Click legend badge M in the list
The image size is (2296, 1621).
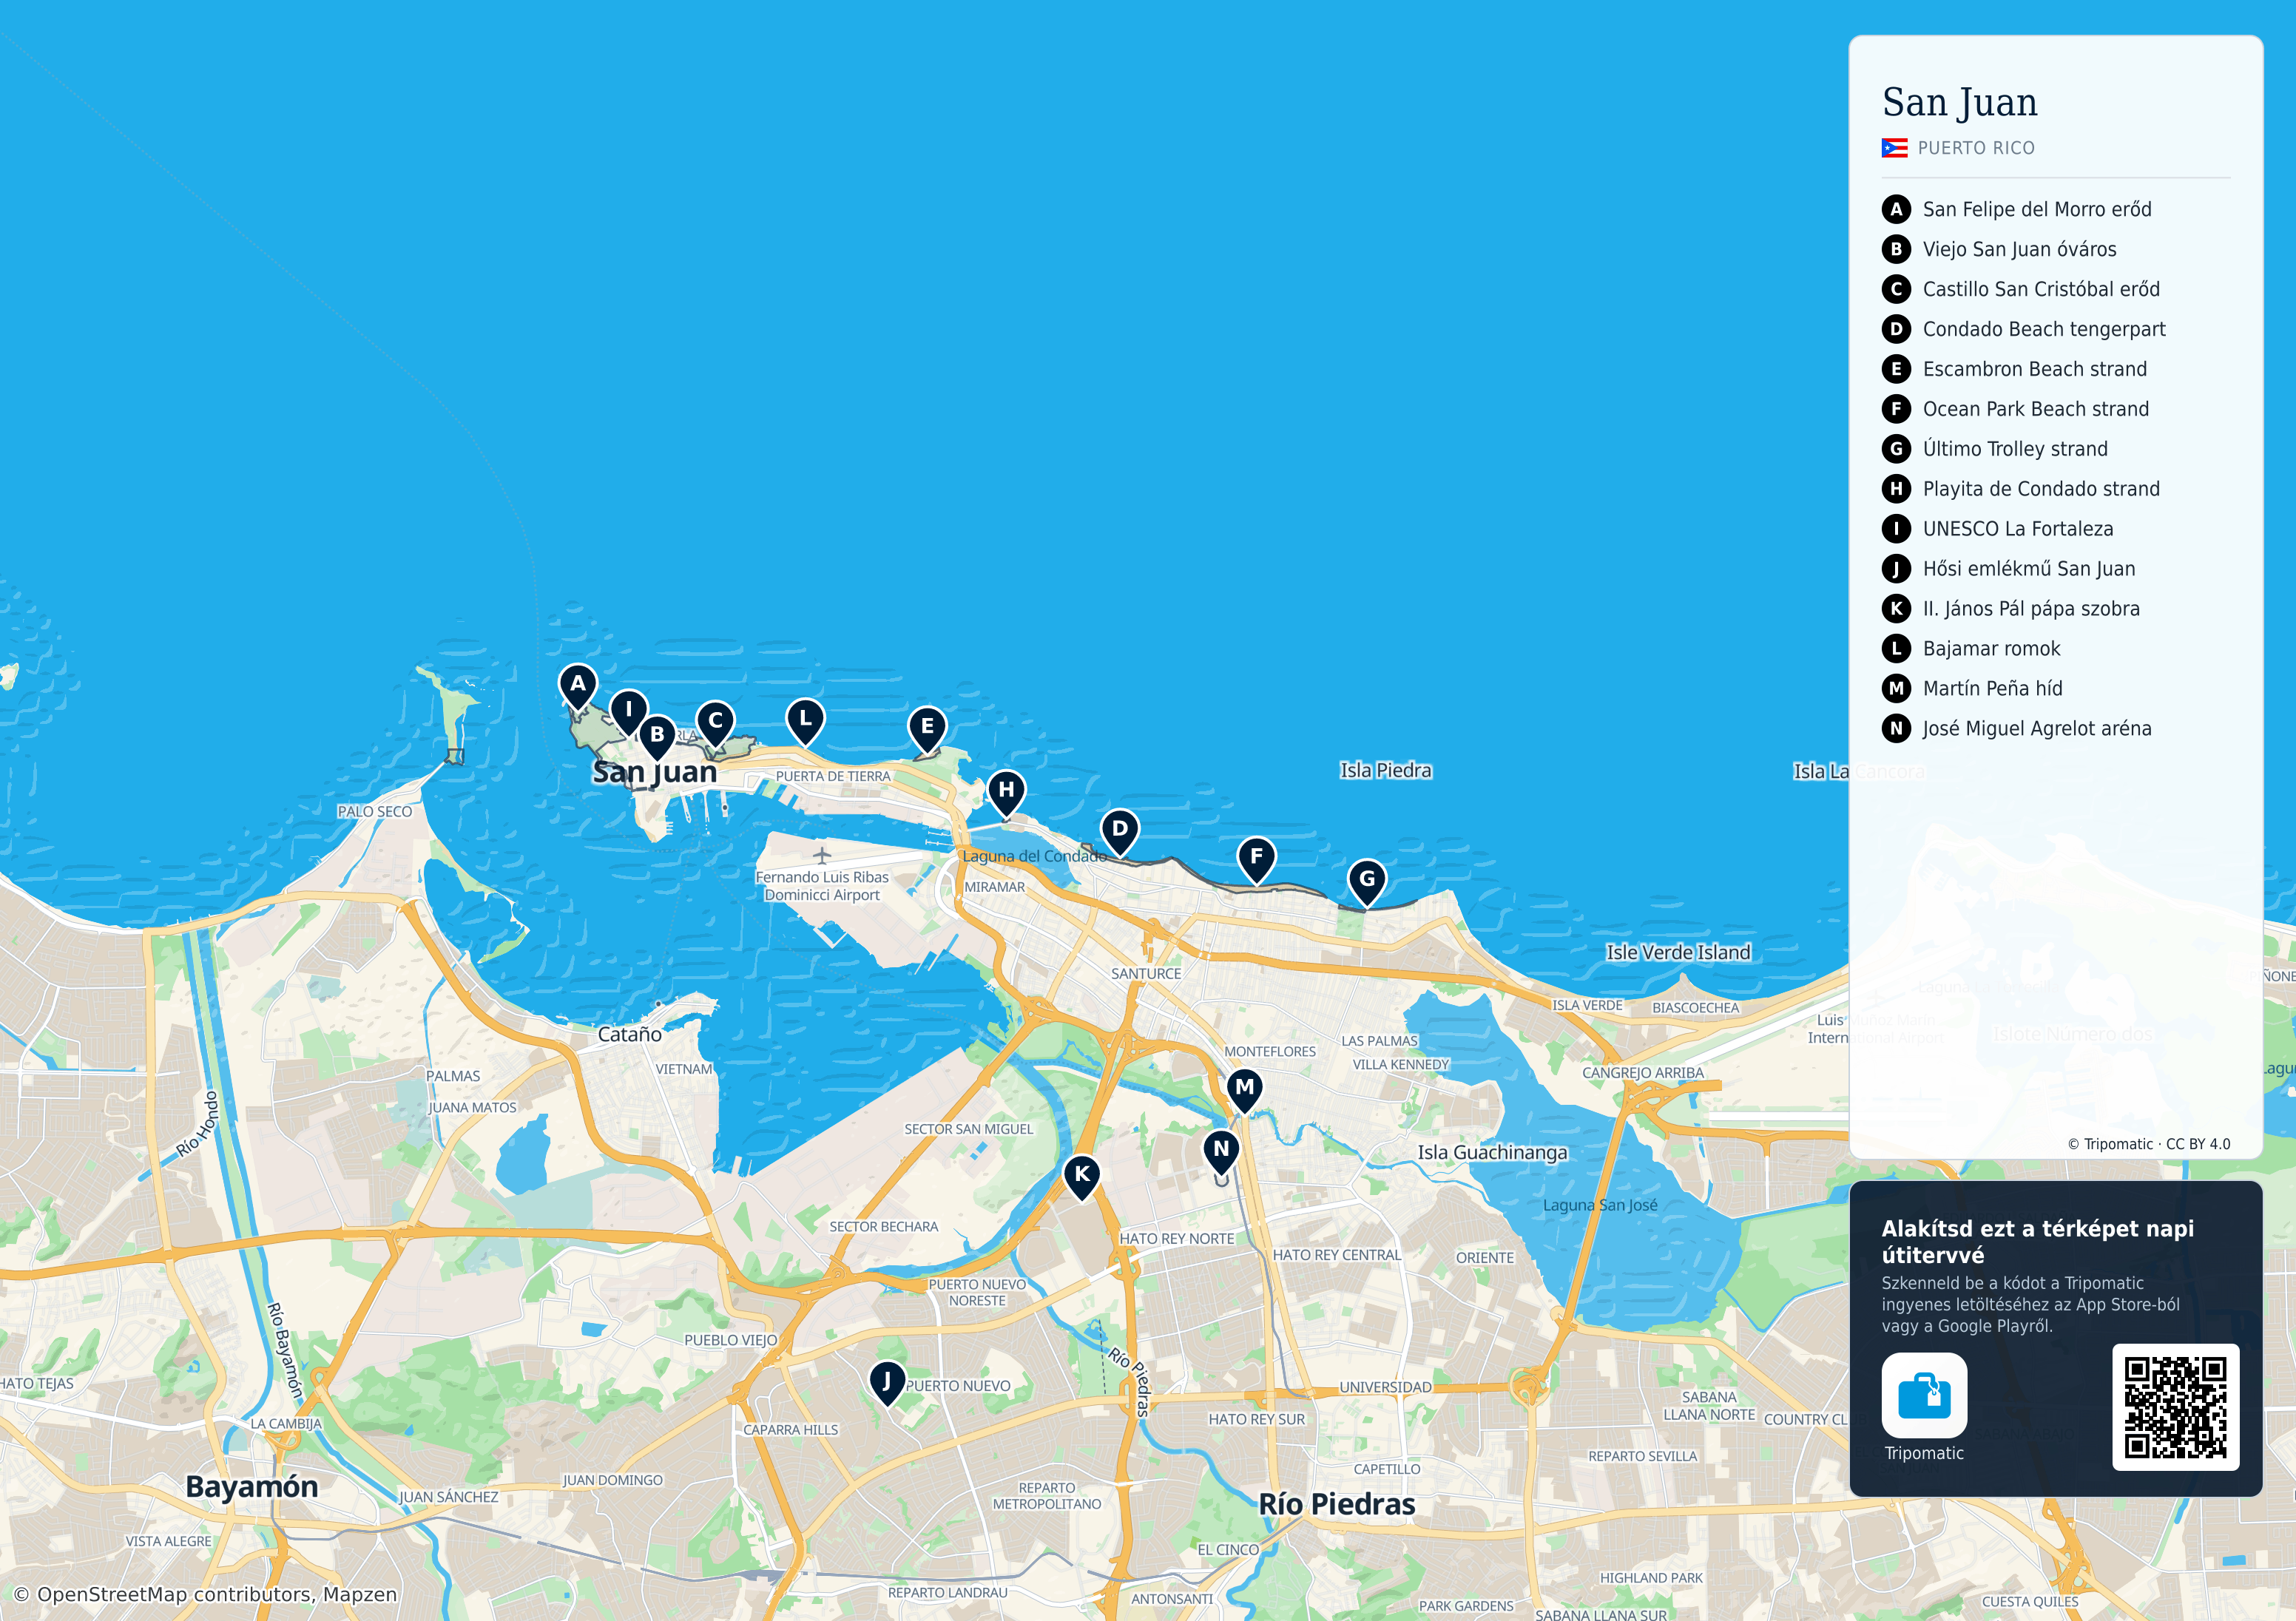1896,688
